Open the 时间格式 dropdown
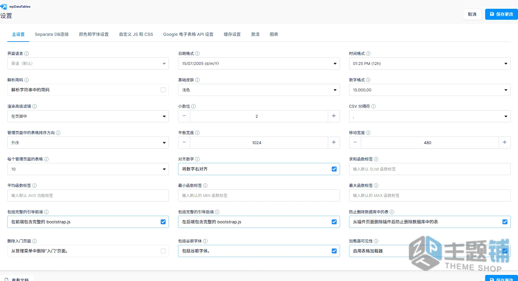Viewport: 518px width, 281px height. tap(430, 63)
